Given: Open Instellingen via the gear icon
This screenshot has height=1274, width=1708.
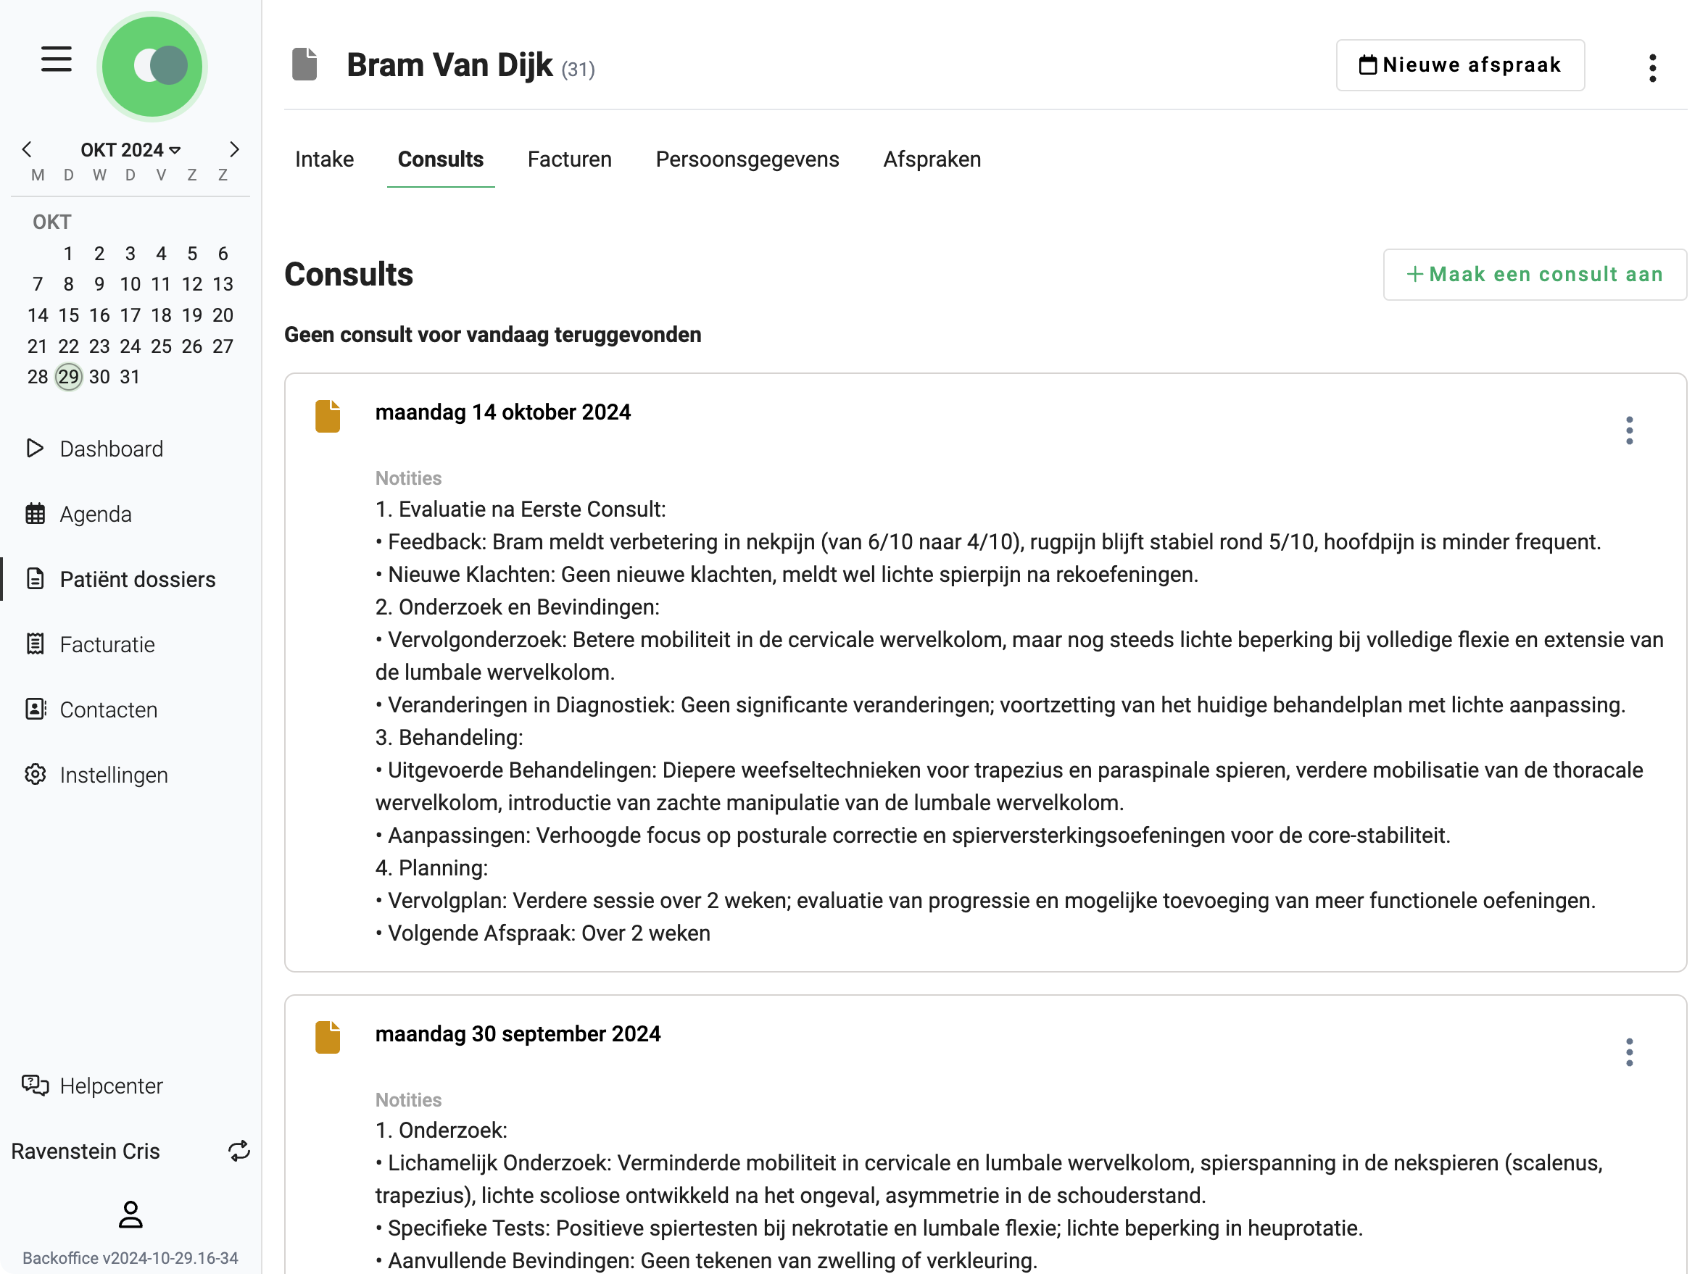Looking at the screenshot, I should (x=35, y=774).
